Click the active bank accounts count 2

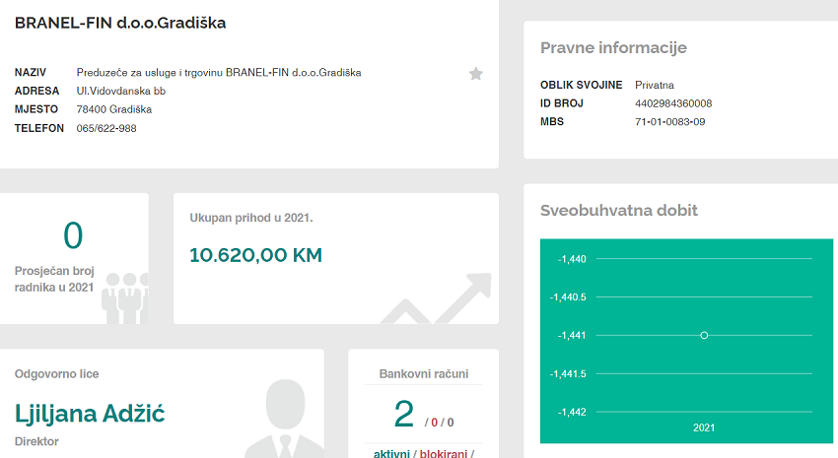point(404,415)
